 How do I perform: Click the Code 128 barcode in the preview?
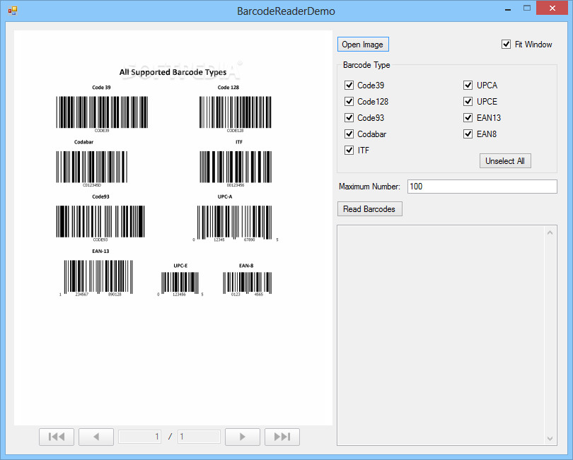[x=236, y=114]
